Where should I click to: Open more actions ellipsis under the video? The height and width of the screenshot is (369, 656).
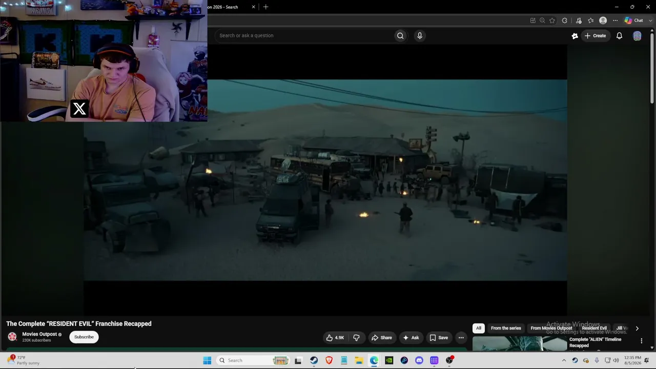coord(461,338)
